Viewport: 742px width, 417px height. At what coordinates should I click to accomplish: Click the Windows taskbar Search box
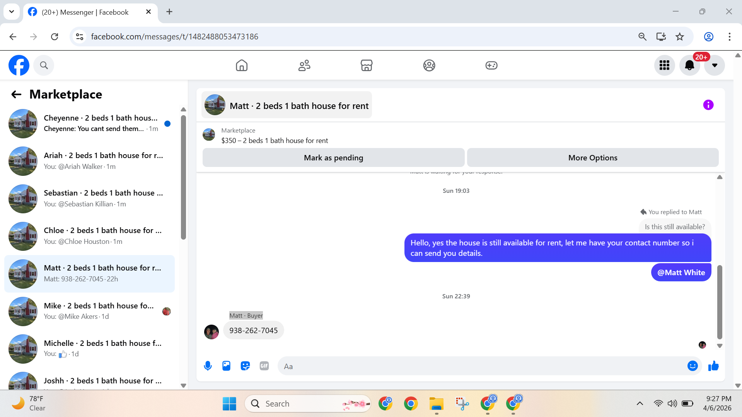308,403
